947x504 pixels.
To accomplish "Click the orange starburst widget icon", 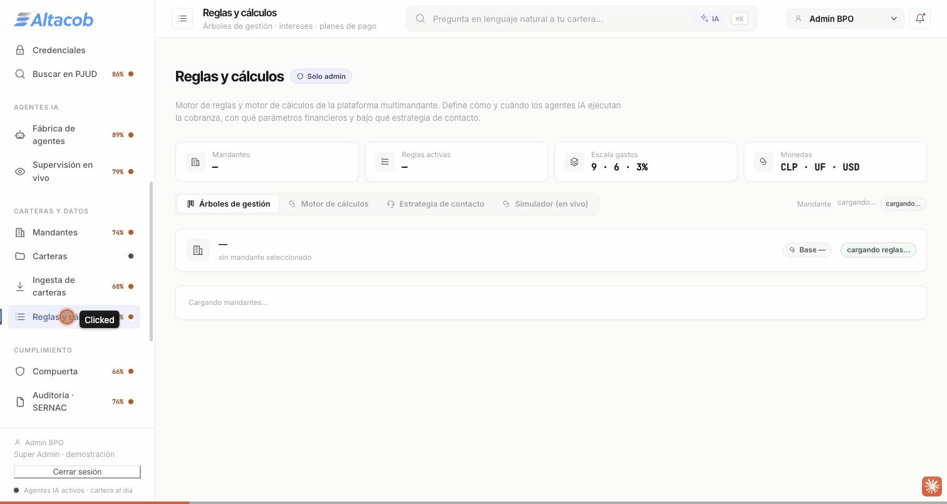I will pyautogui.click(x=931, y=486).
